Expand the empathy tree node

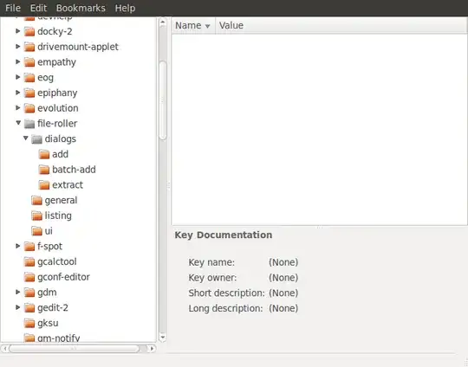point(18,61)
